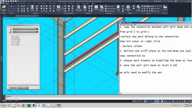Add a new file tab with plus button
Image resolution: width=192 pixels, height=108 pixels.
[x=41, y=16]
